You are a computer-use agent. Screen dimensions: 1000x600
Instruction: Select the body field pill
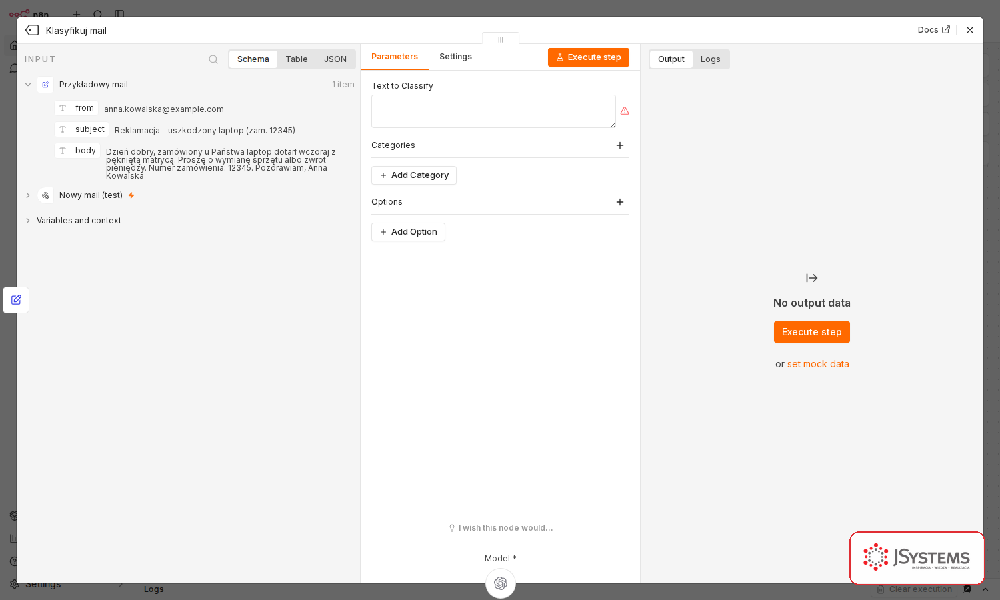coord(77,151)
